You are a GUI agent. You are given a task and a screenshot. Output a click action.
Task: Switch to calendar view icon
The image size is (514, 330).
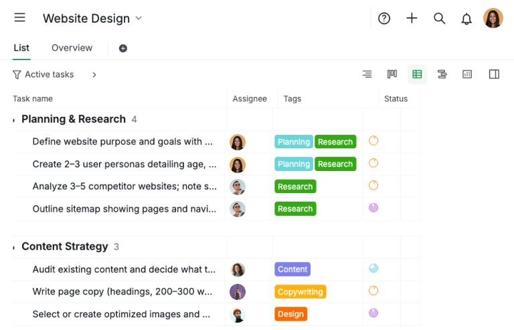tap(467, 74)
